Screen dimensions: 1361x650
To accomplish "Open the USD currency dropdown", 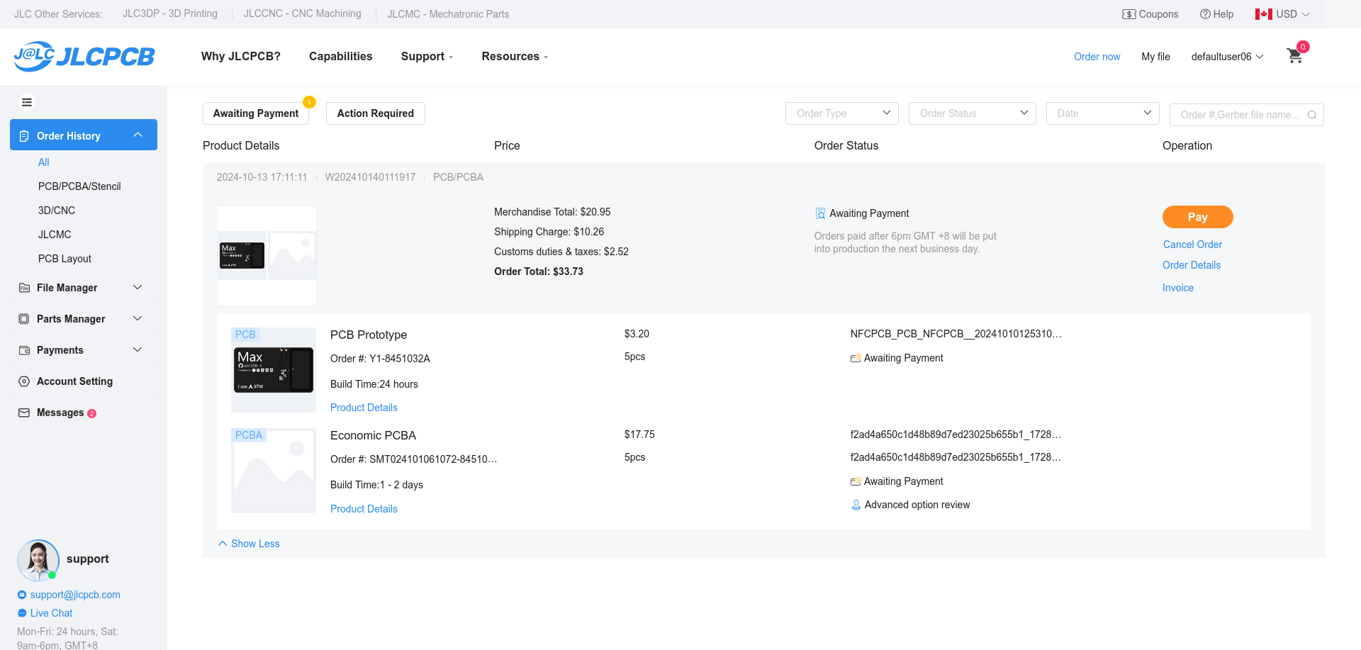I will (x=1293, y=14).
